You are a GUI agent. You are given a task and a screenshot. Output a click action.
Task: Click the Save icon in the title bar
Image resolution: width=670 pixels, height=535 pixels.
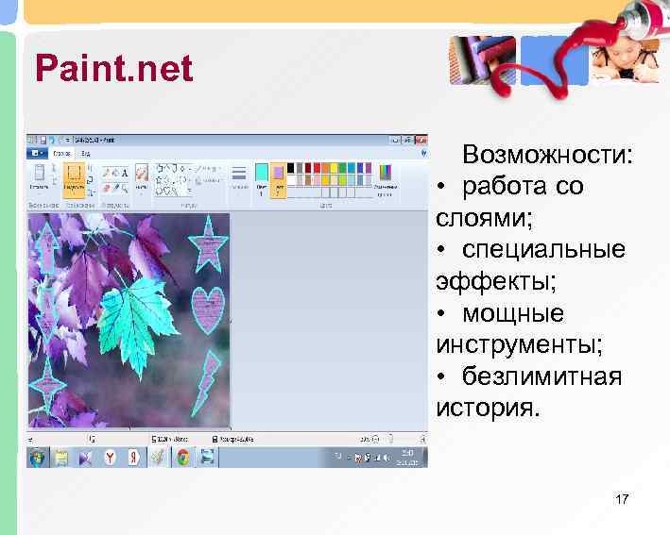(x=43, y=140)
